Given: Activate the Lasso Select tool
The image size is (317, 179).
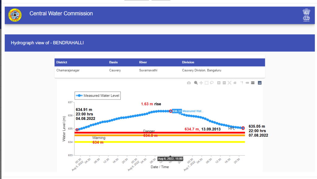Looking at the screenshot, I should point(212,83).
